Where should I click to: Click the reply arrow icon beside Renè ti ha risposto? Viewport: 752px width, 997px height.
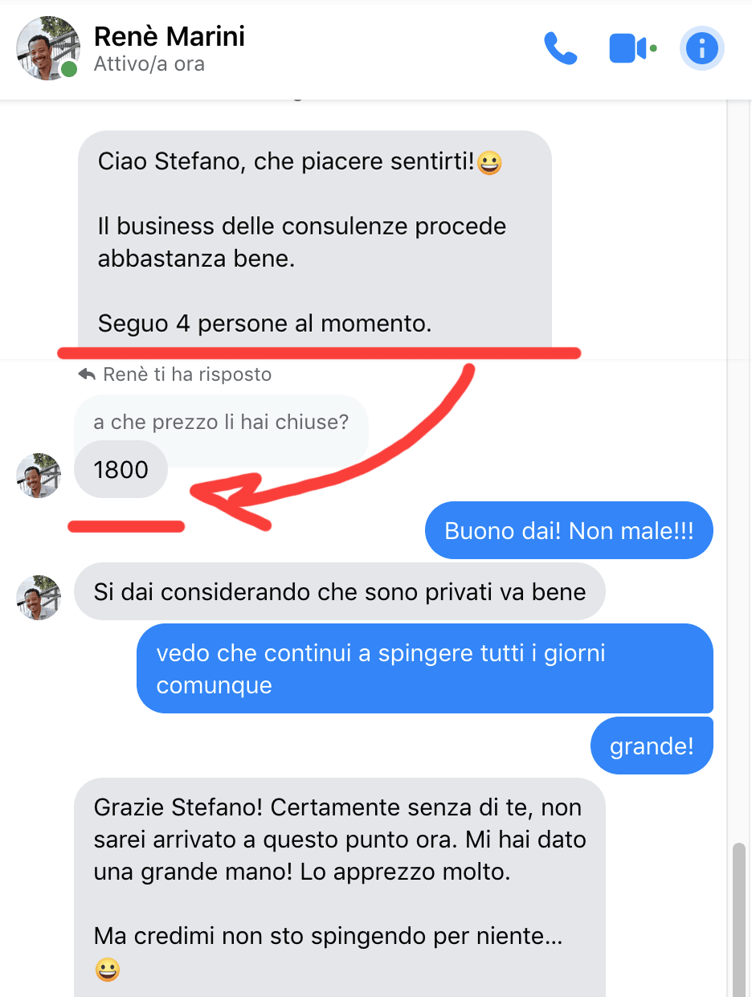(x=87, y=374)
